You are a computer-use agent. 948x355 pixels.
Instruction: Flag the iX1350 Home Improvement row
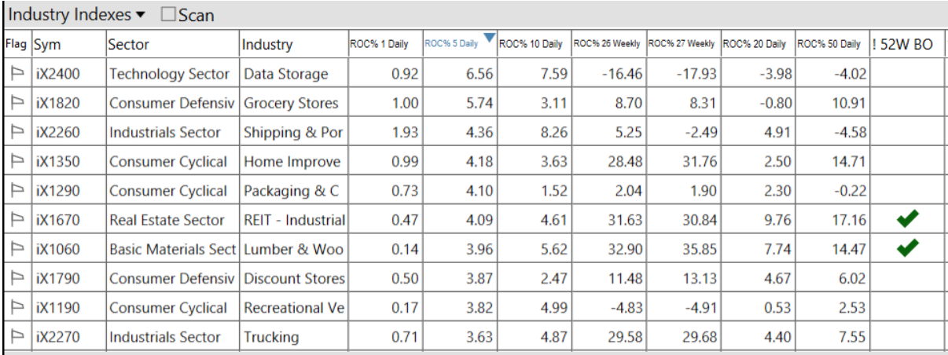(17, 162)
